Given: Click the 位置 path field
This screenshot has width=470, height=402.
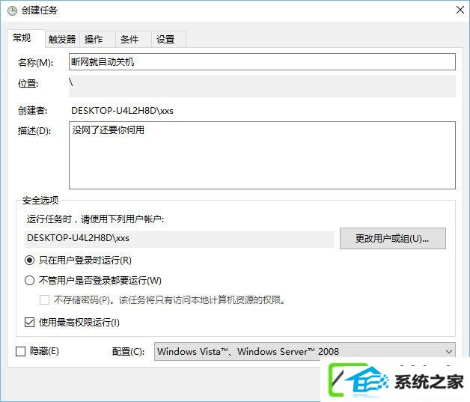Looking at the screenshot, I should [262, 86].
